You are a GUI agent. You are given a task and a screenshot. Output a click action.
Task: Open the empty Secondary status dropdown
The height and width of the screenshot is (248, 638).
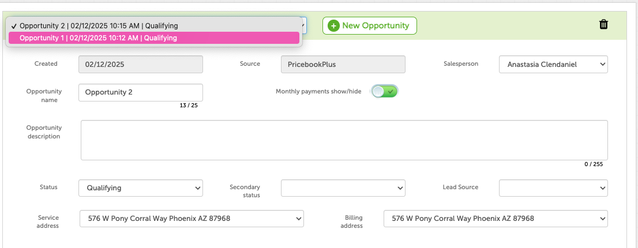coord(343,188)
